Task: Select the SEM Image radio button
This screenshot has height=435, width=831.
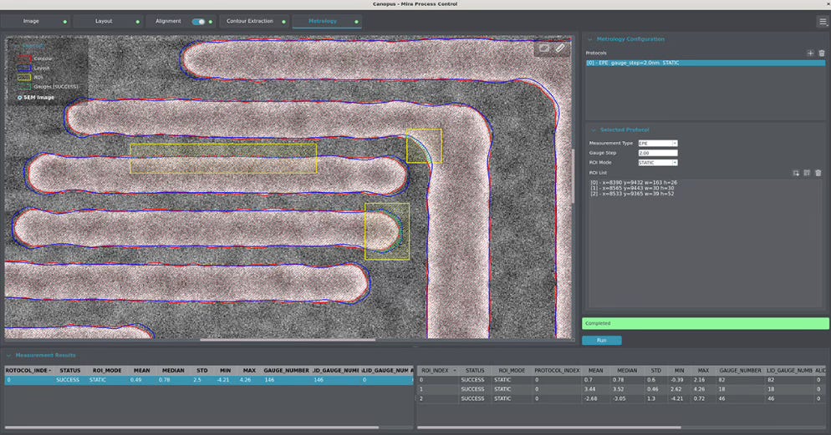Action: 20,98
